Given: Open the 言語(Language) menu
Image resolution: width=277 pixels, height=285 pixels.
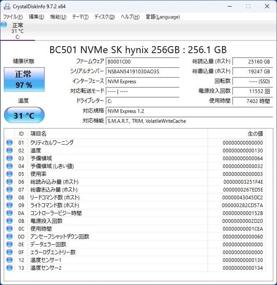Looking at the screenshot, I should pos(163,17).
